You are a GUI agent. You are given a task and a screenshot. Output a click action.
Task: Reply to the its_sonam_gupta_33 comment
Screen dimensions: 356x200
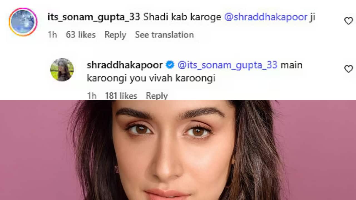115,35
